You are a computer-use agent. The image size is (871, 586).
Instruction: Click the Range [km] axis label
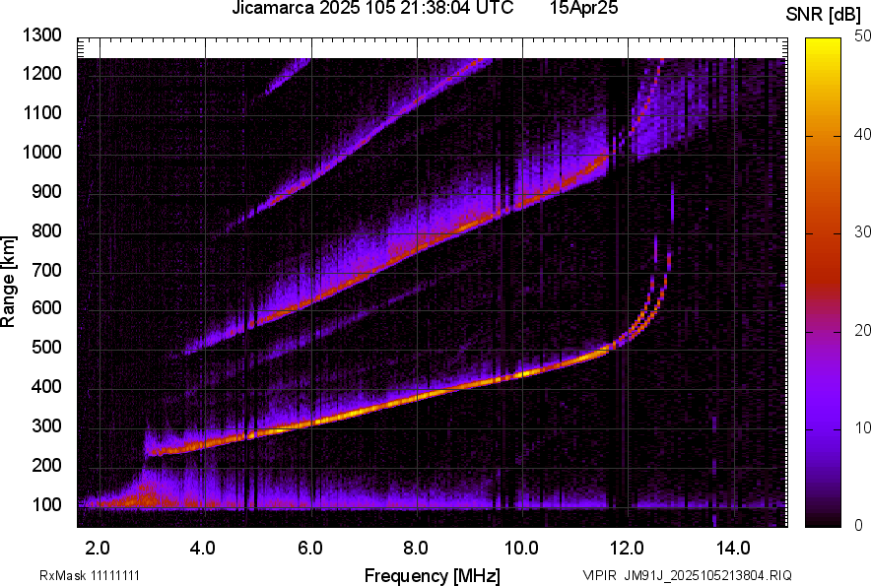tap(9, 283)
